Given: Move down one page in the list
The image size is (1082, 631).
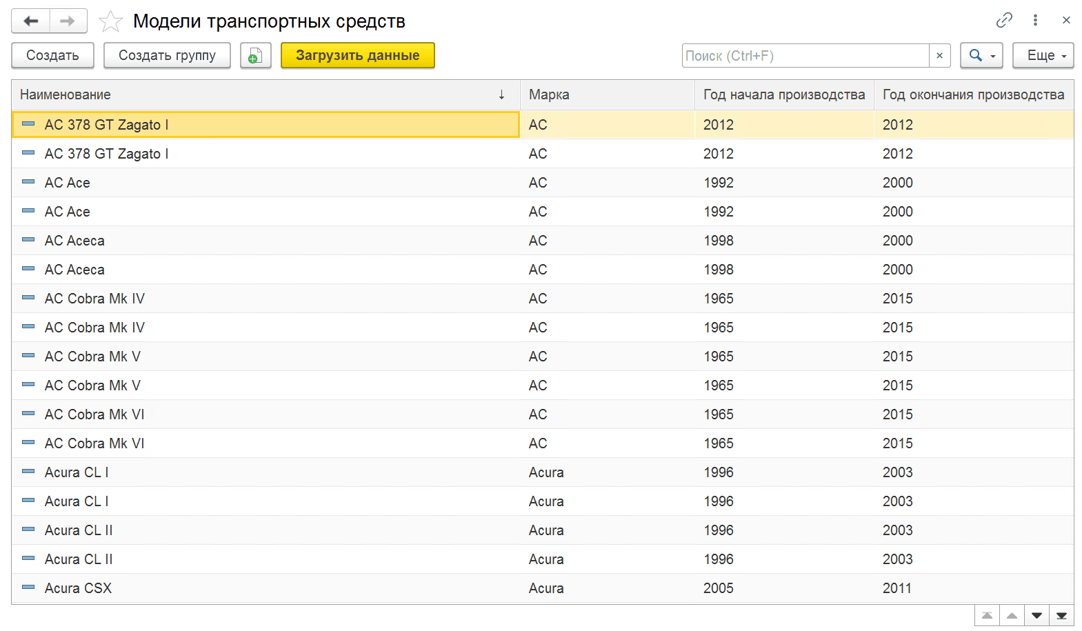Looking at the screenshot, I should (x=1036, y=616).
